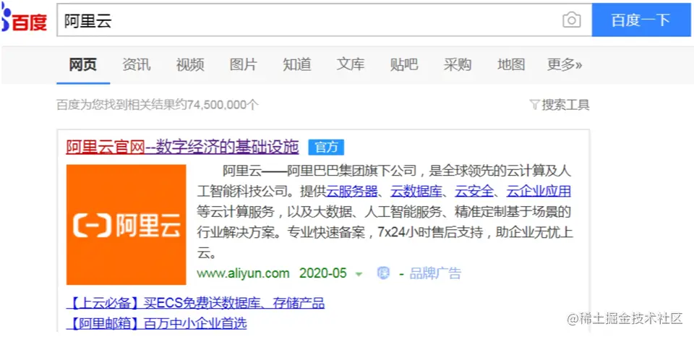Open the 云企业应用 link
The width and height of the screenshot is (694, 337).
point(539,192)
